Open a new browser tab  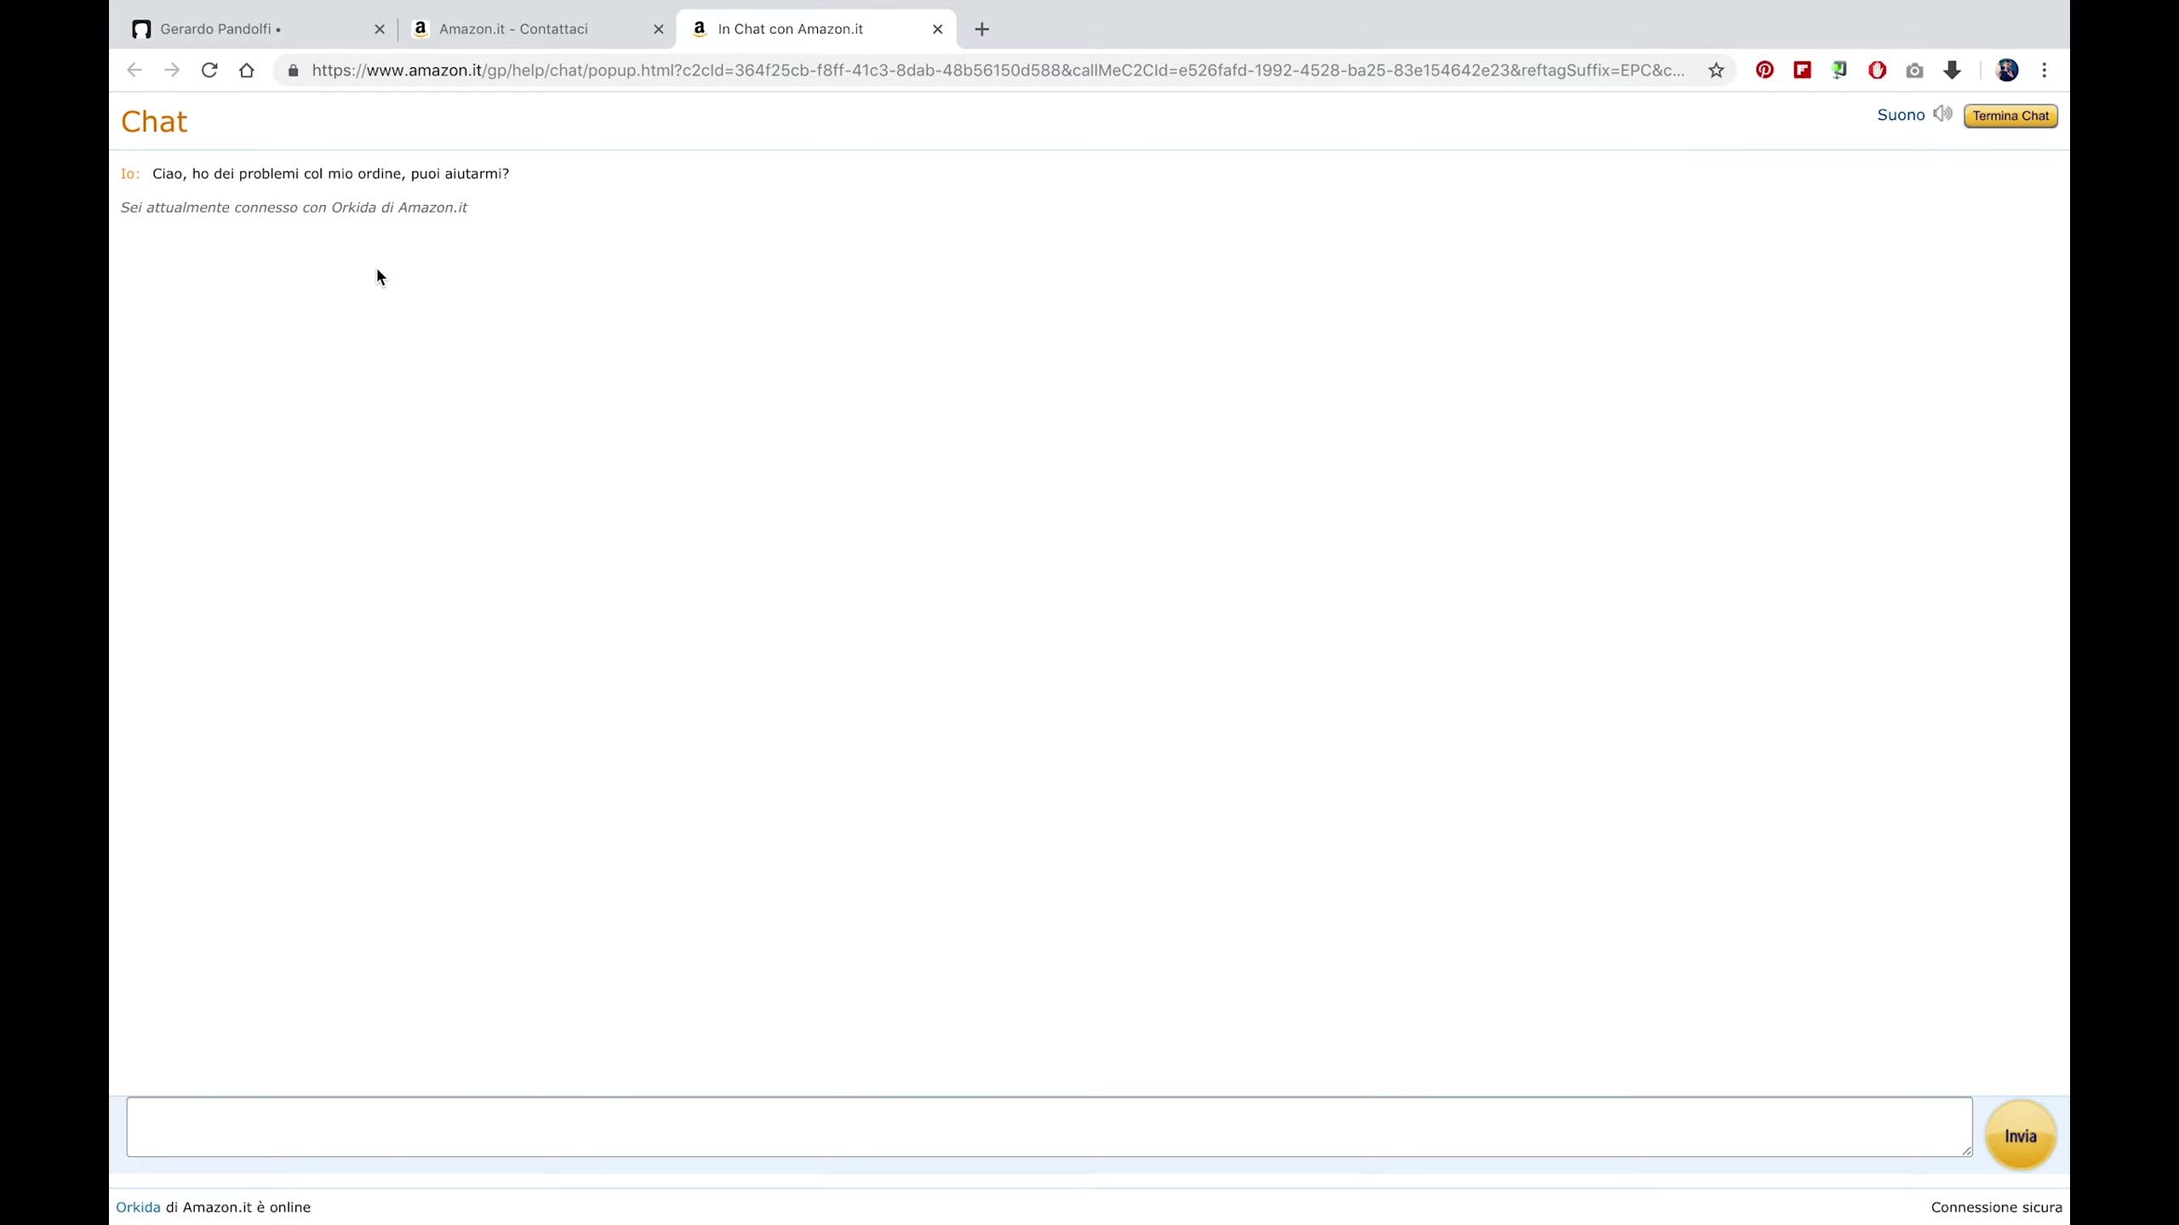coord(981,29)
